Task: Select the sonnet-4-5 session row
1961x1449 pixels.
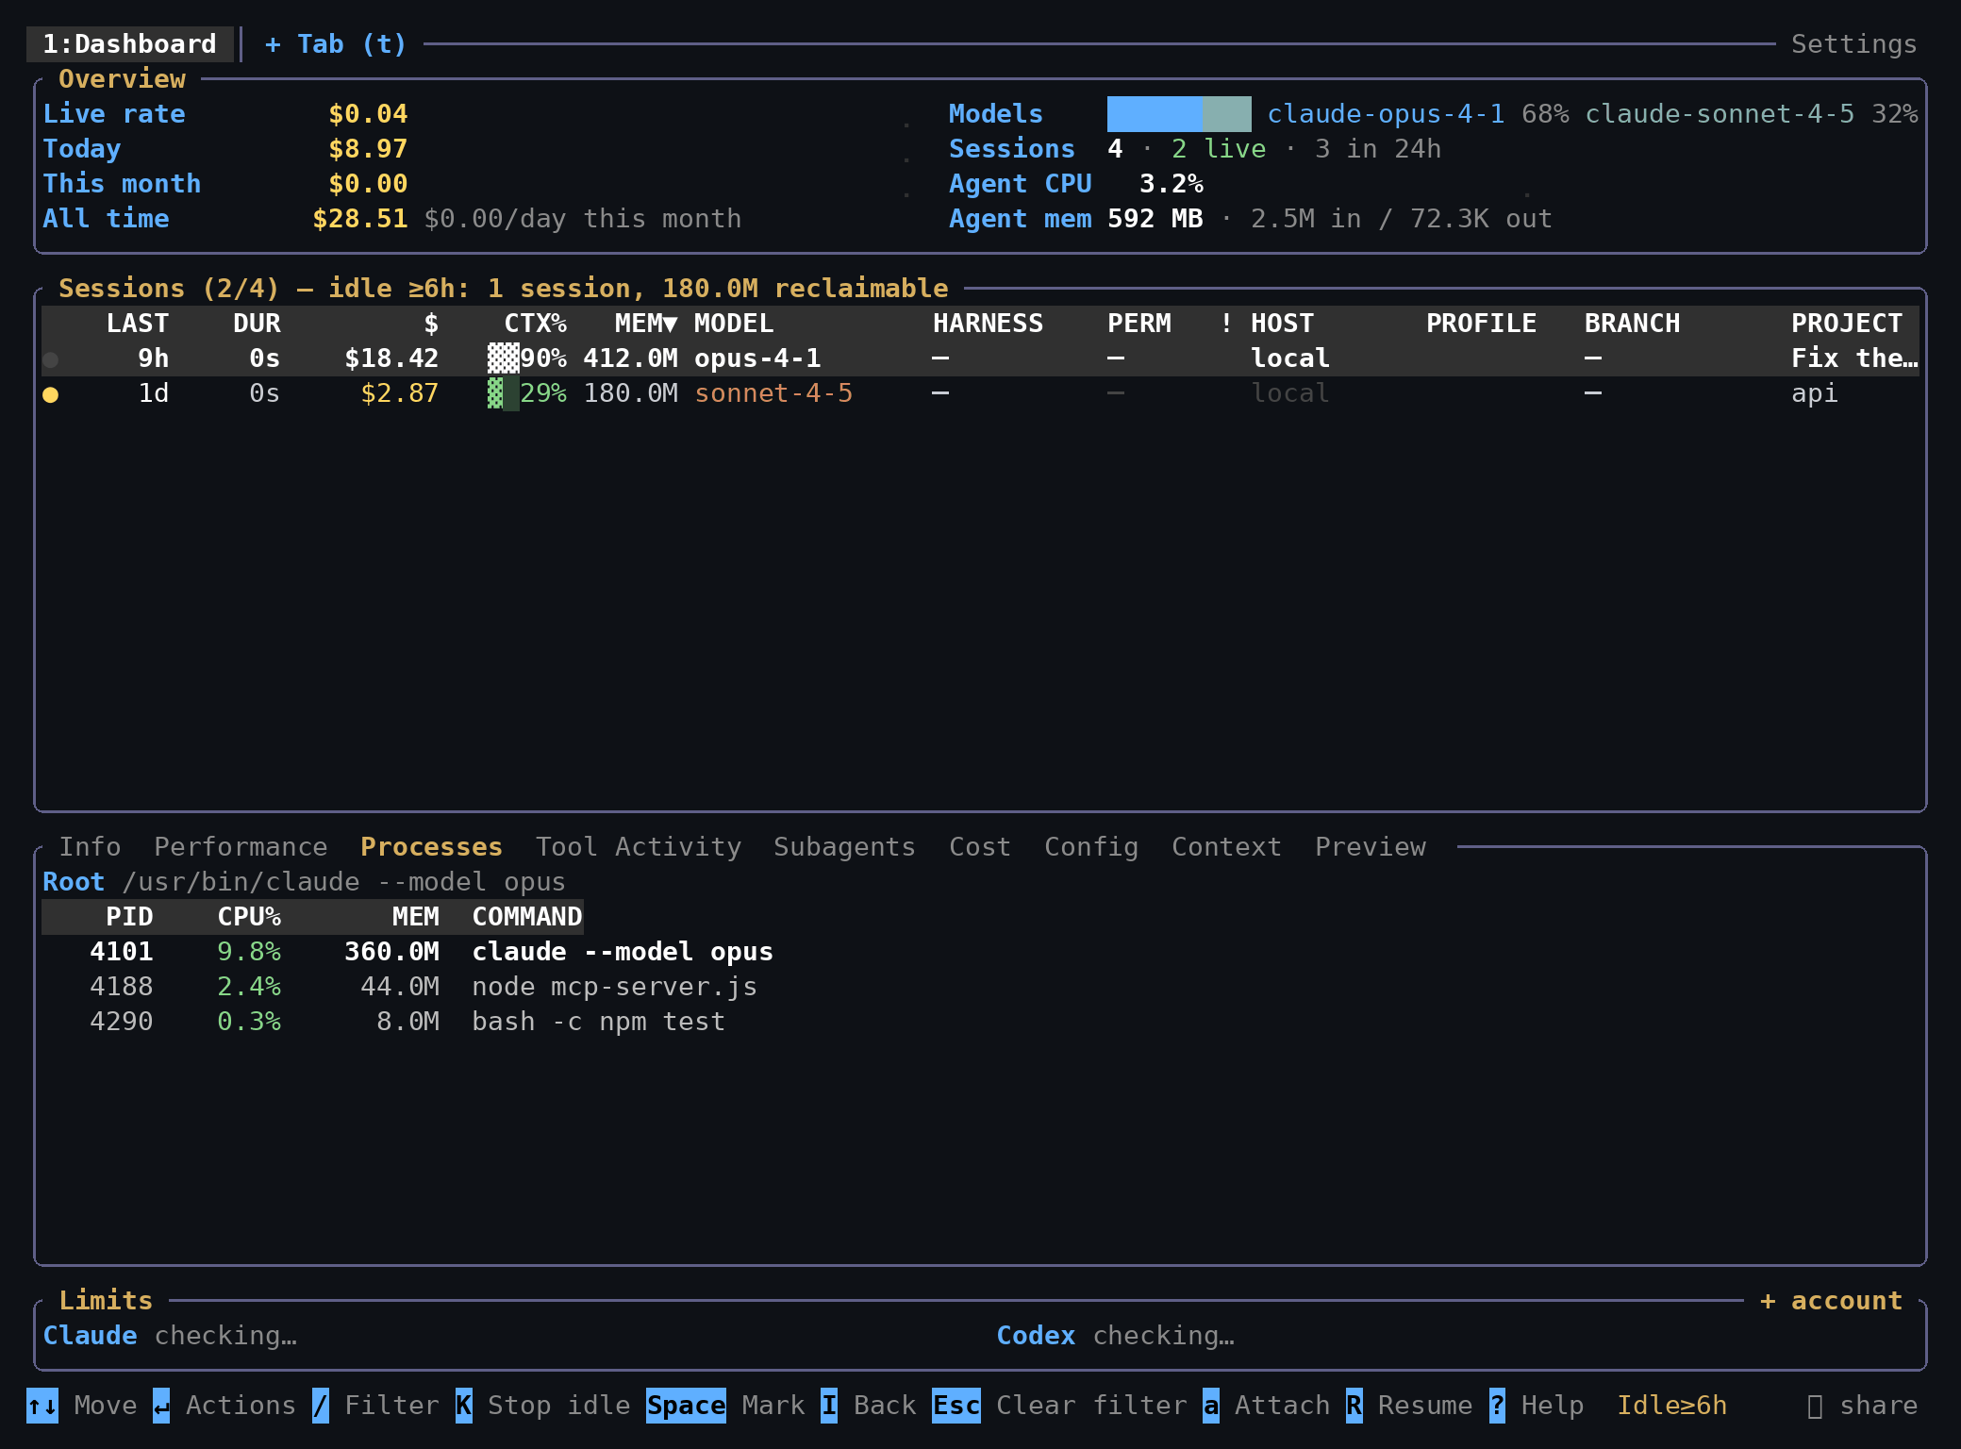Action: (980, 394)
